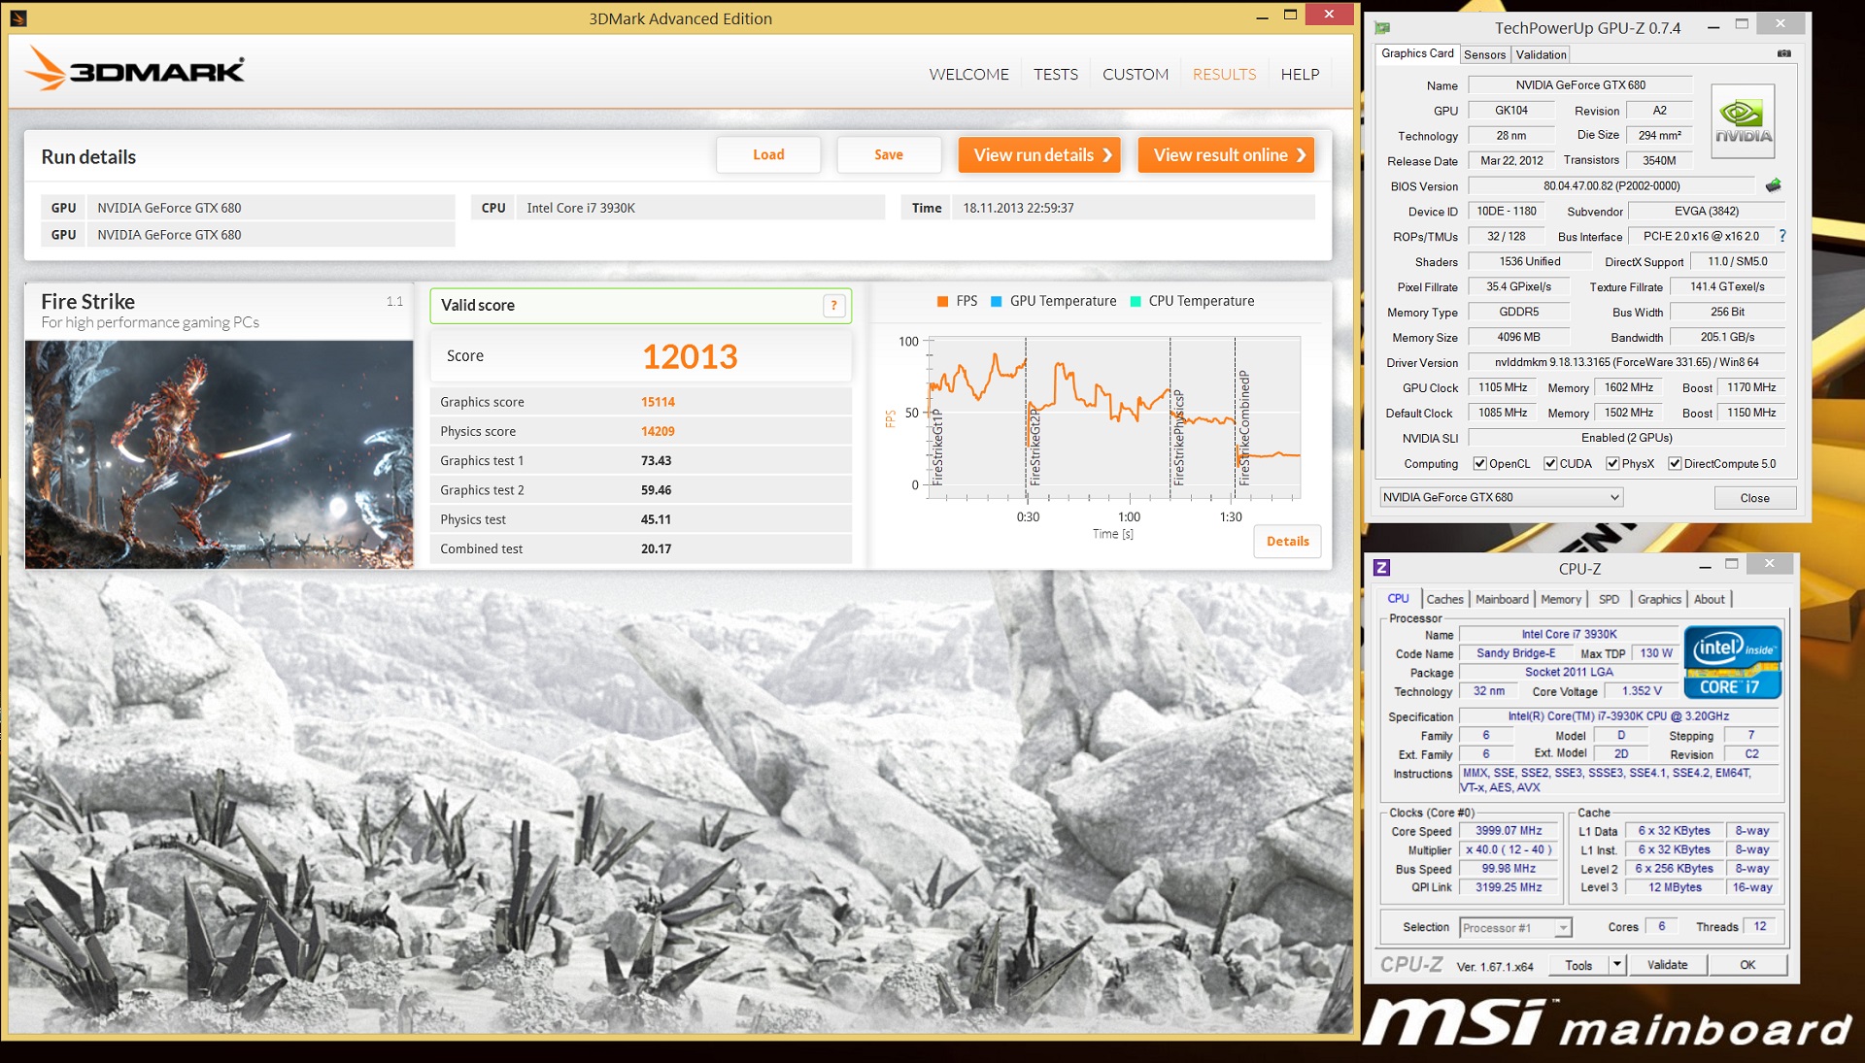The image size is (1865, 1063).
Task: Click the Tools button in CPU-Z
Action: [1578, 965]
